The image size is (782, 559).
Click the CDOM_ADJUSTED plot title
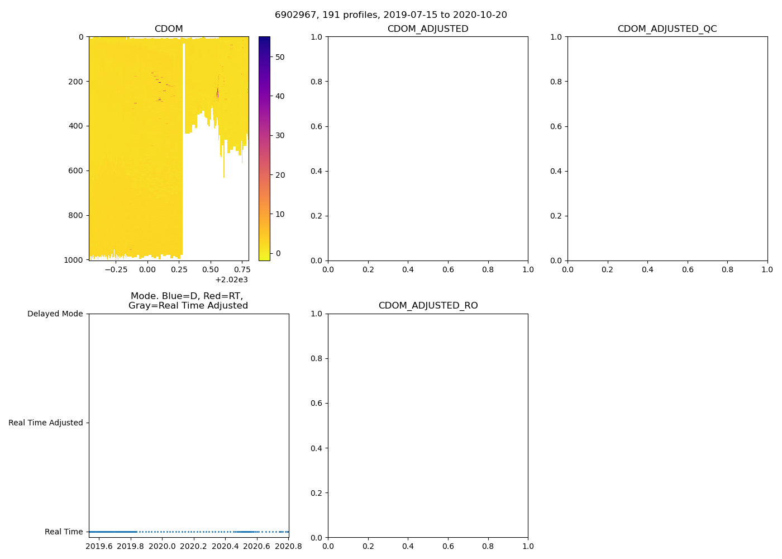click(x=428, y=29)
